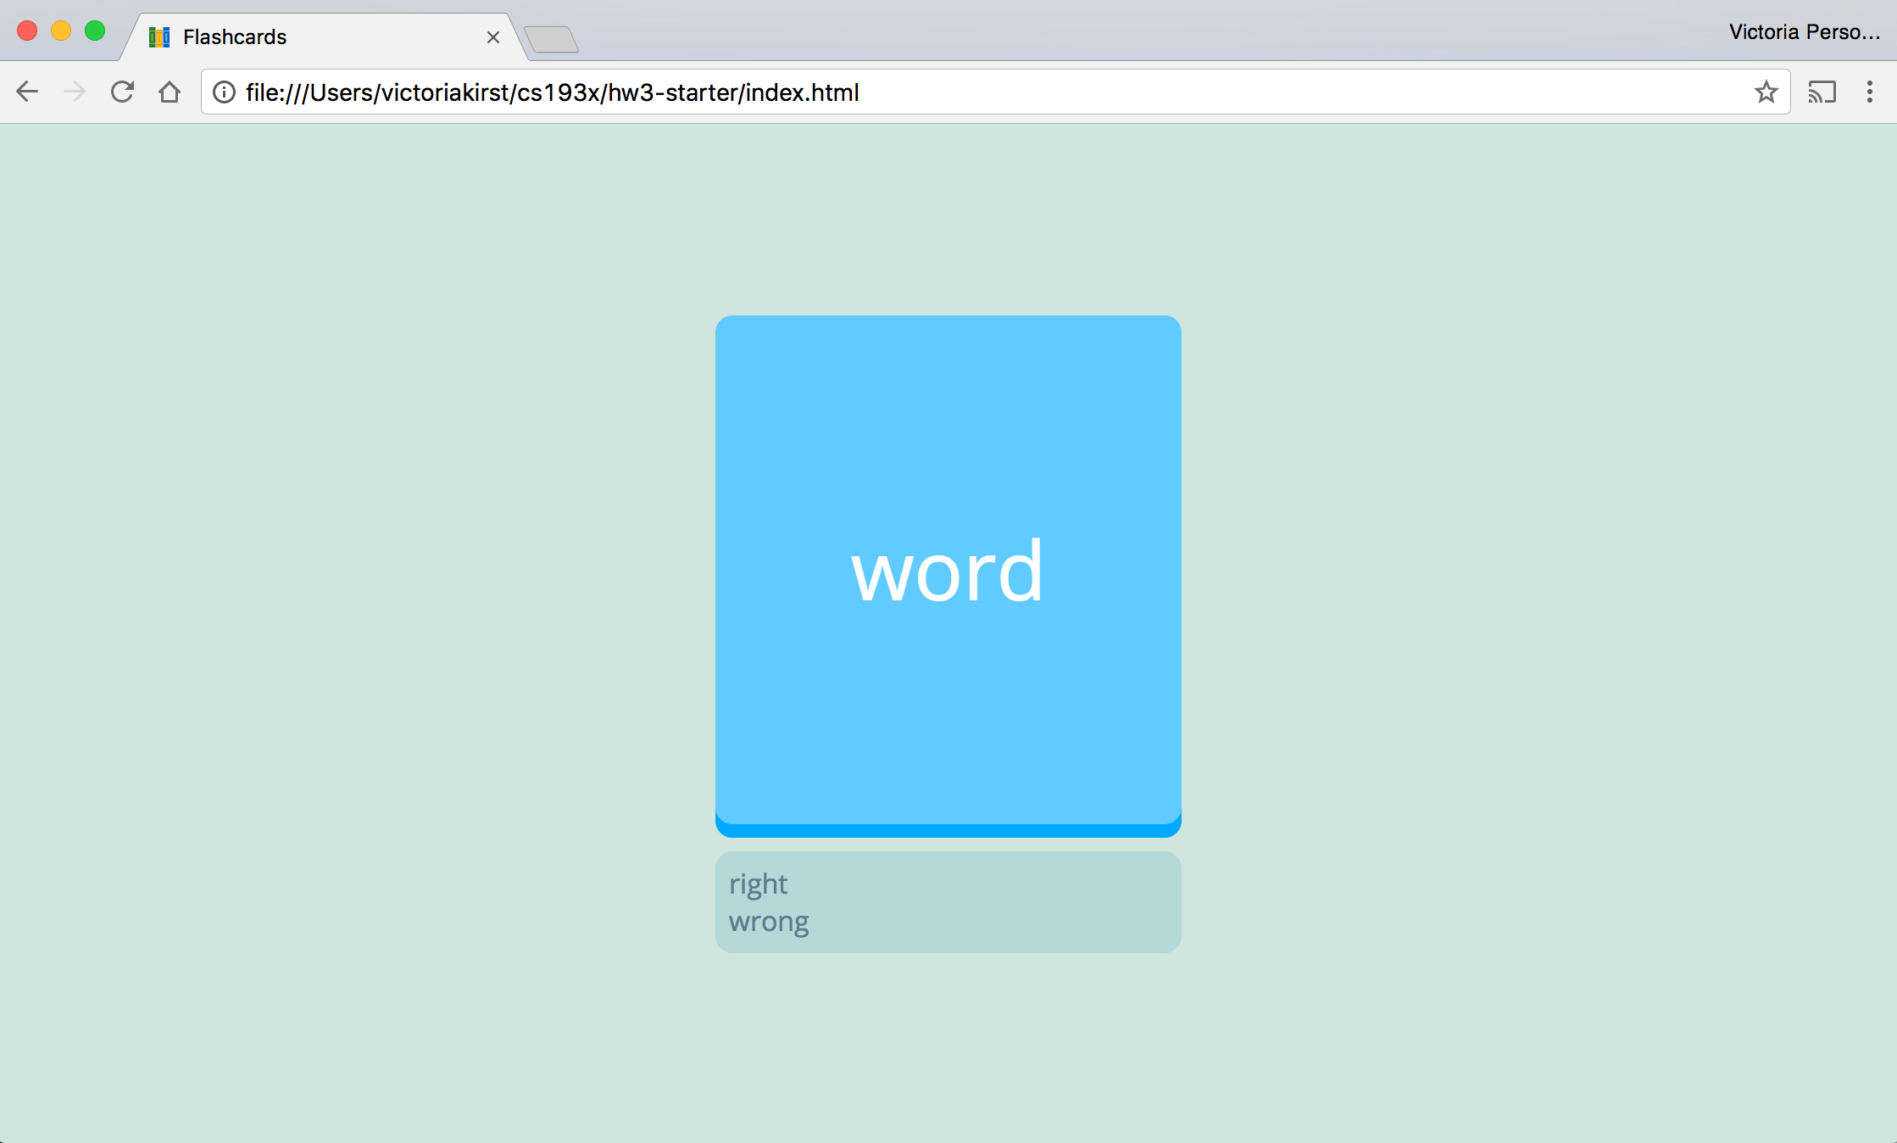This screenshot has width=1897, height=1143.
Task: Open Chromecast options via cast icon
Action: (1822, 92)
